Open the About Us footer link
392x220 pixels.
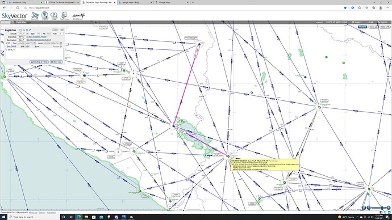coord(33,213)
